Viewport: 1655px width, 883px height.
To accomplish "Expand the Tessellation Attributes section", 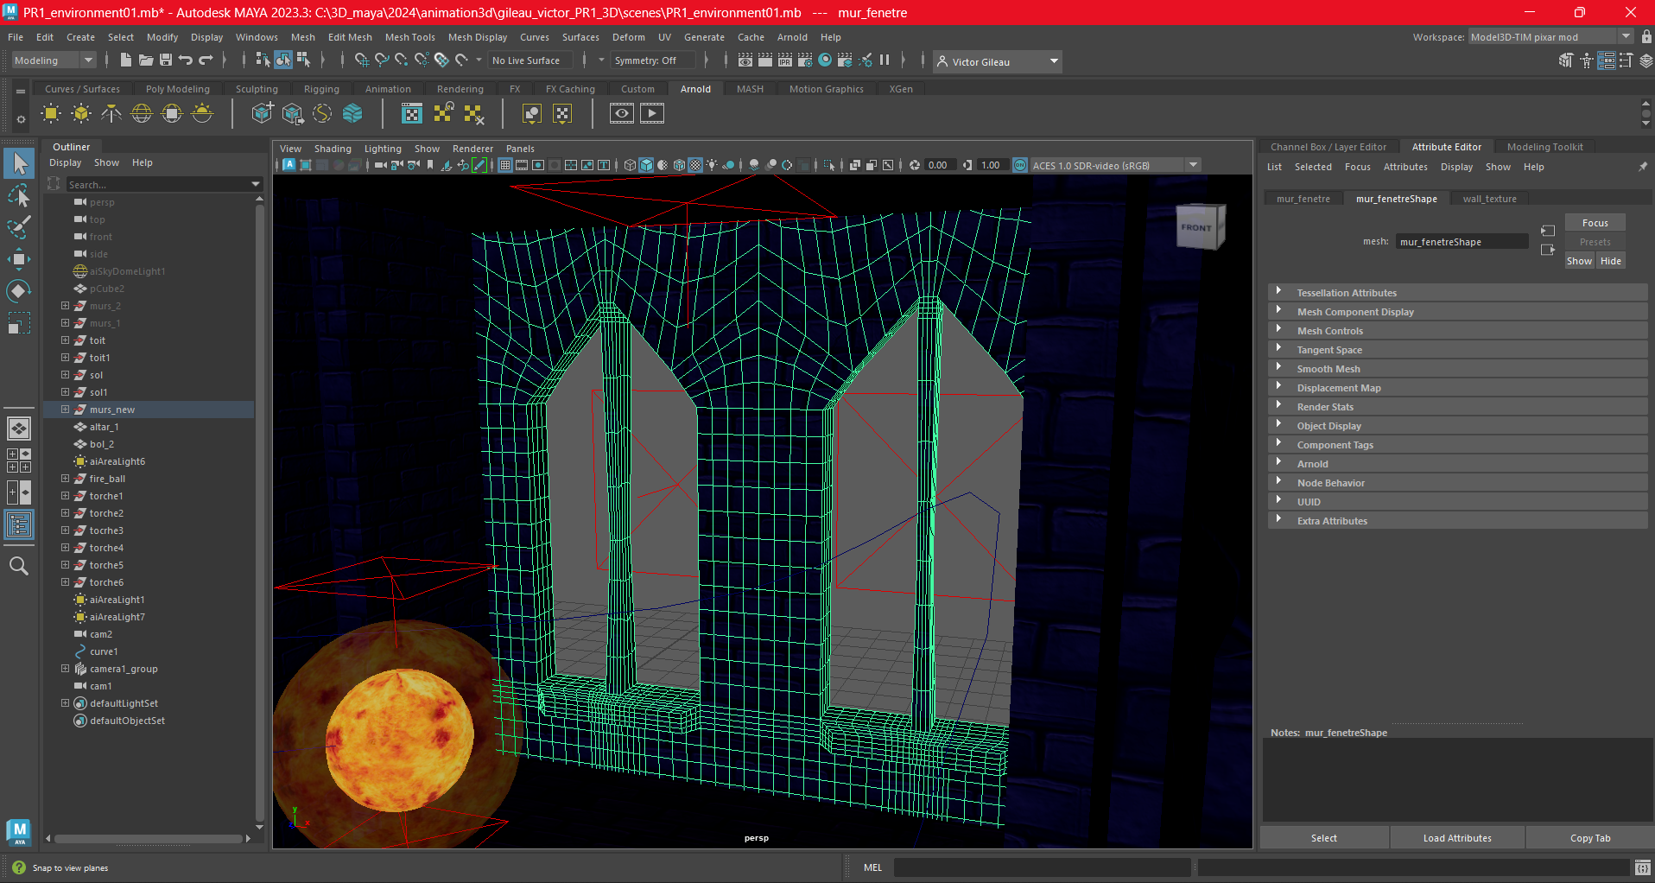I will coord(1458,293).
